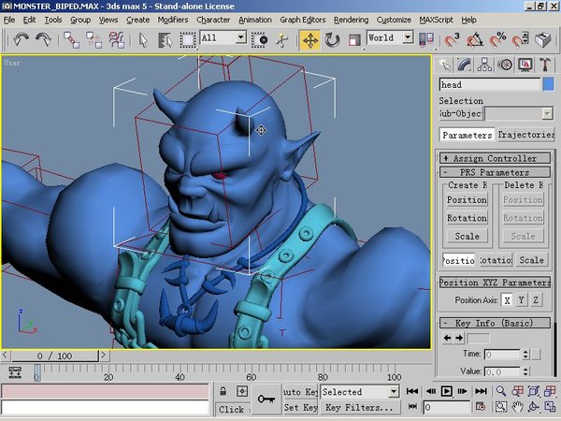The width and height of the screenshot is (561, 421).
Task: Select the Select and Move tool
Action: [x=309, y=39]
